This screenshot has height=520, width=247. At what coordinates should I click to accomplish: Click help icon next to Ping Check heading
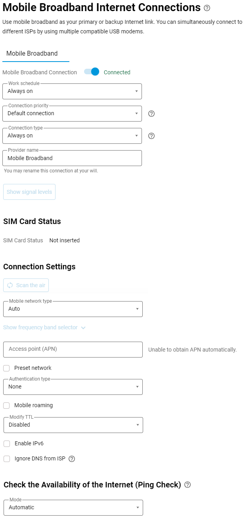(x=188, y=485)
